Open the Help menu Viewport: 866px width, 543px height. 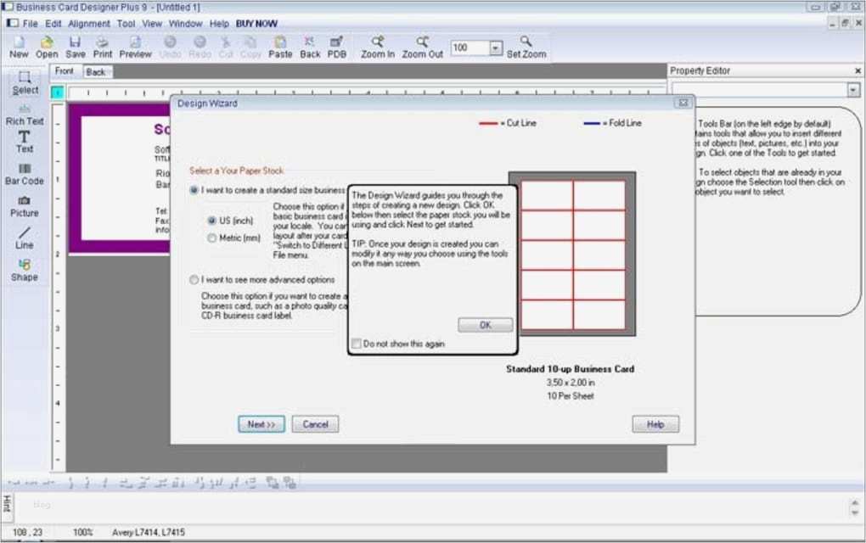tap(219, 24)
